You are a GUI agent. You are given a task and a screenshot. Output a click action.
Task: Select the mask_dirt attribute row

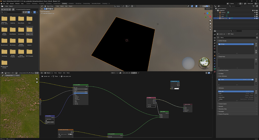tap(236, 91)
